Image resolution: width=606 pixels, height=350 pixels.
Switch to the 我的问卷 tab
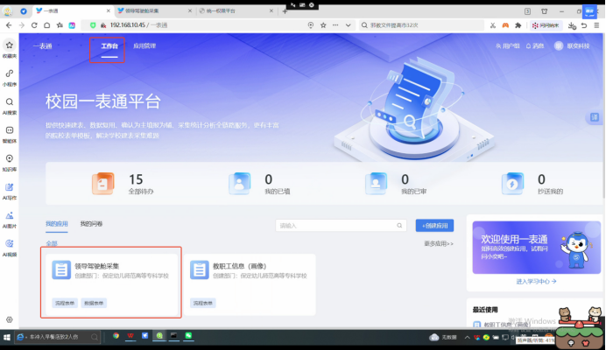pos(91,224)
